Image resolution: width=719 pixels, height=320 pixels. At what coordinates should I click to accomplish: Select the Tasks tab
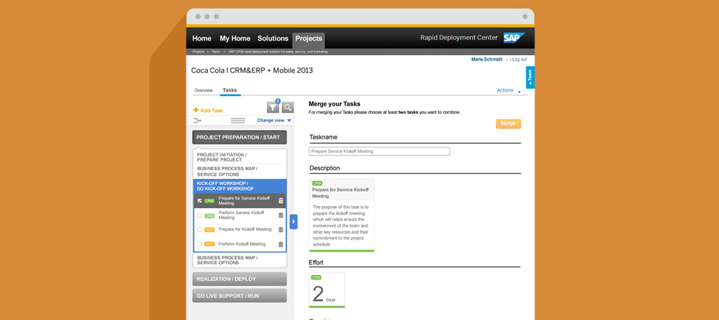[230, 90]
